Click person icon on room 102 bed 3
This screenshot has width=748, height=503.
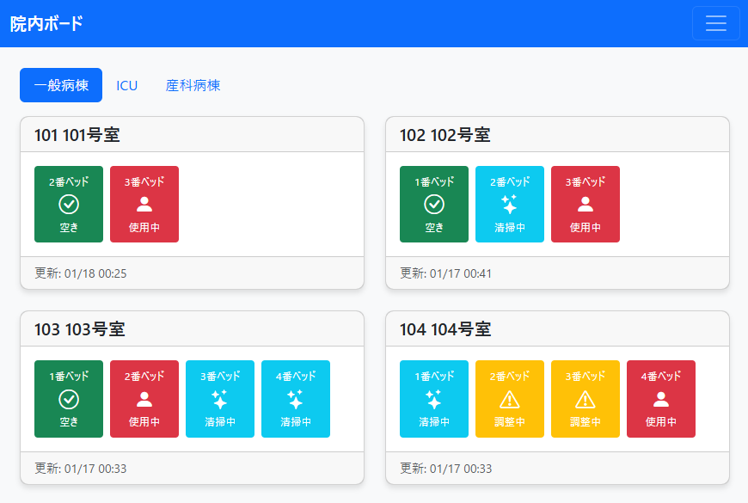586,205
